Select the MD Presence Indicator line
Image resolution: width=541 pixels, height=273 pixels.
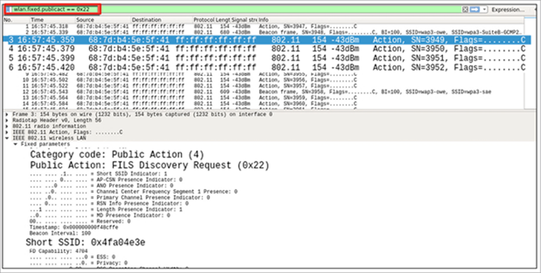100,215
